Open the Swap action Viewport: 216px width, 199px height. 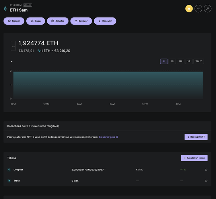[36, 21]
